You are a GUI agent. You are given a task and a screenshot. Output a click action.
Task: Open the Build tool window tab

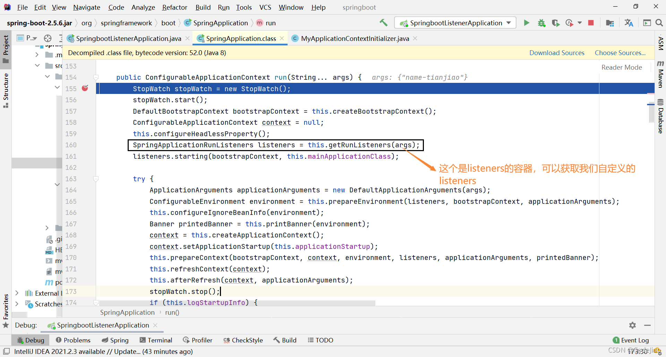click(285, 340)
